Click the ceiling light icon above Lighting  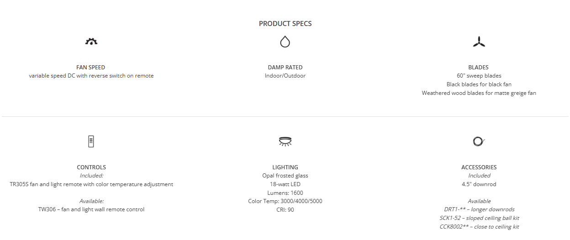click(x=285, y=141)
